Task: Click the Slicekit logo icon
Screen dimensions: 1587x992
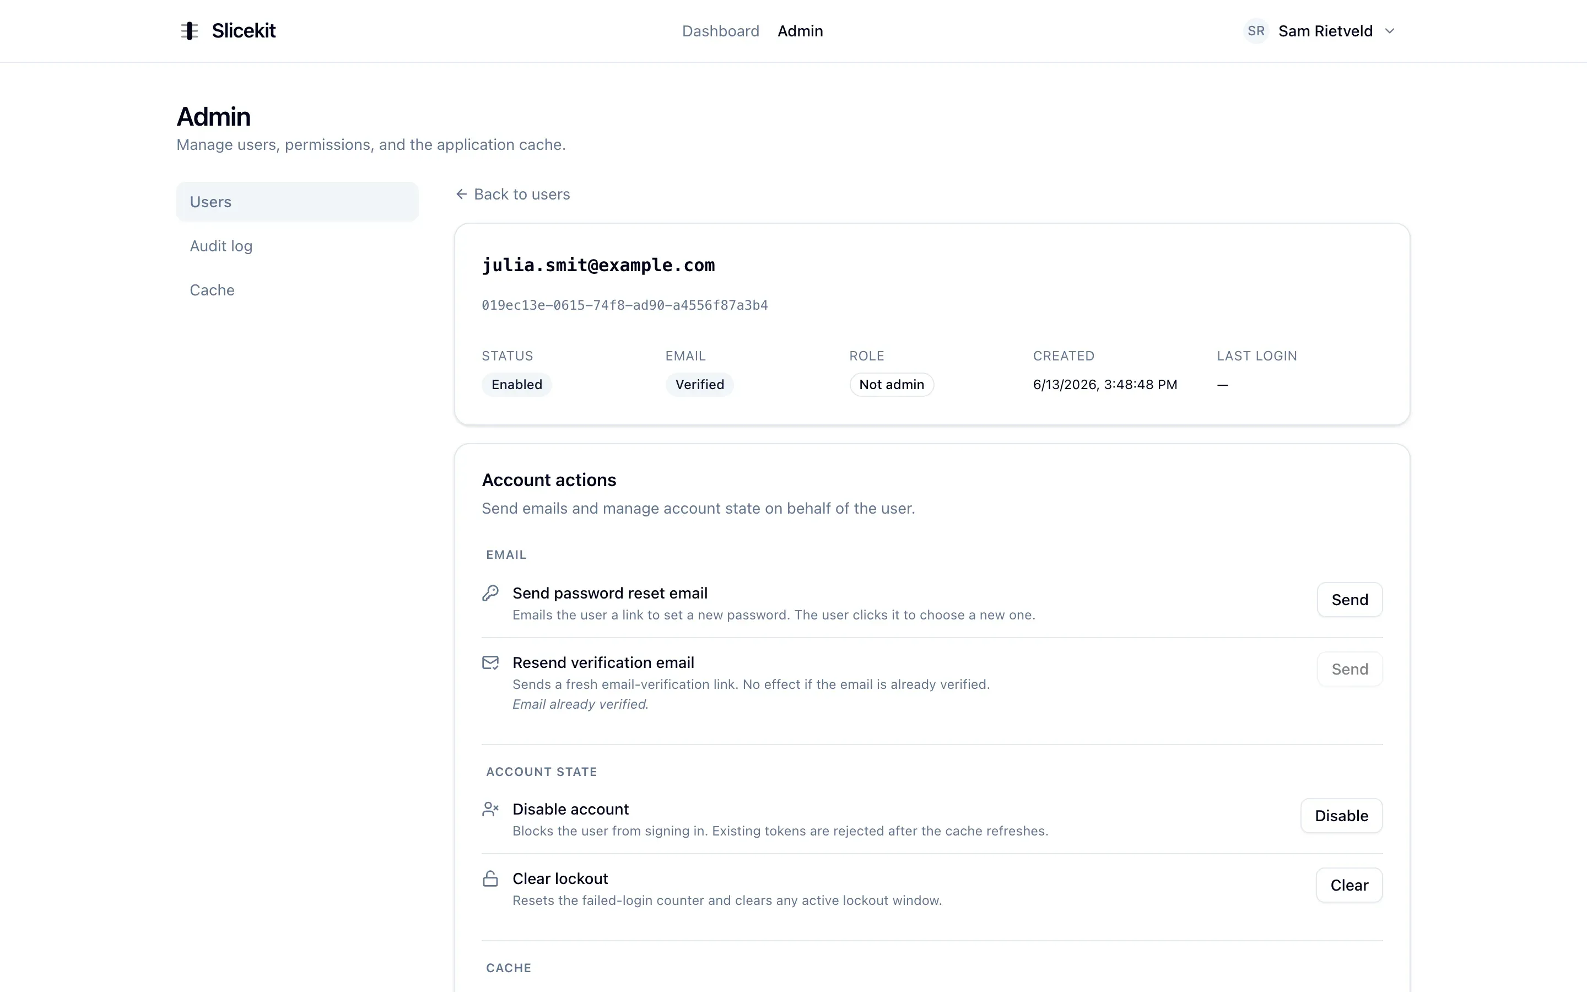Action: [x=190, y=31]
